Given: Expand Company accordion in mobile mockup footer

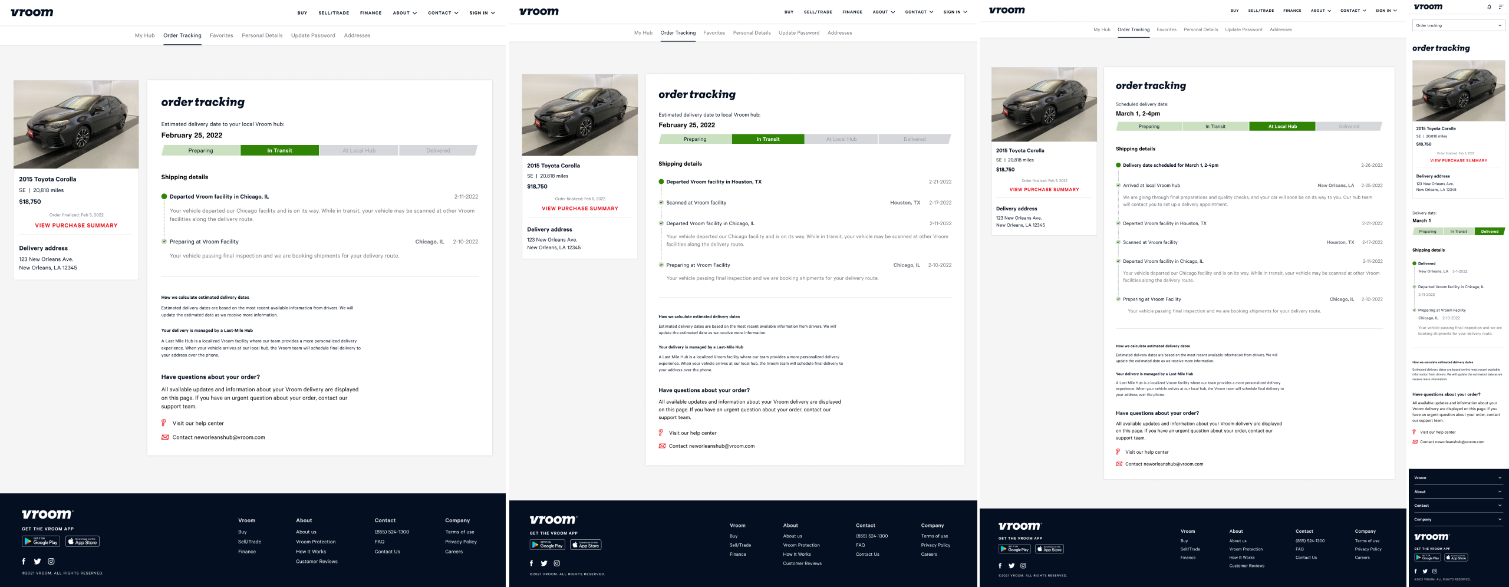Looking at the screenshot, I should (1458, 519).
